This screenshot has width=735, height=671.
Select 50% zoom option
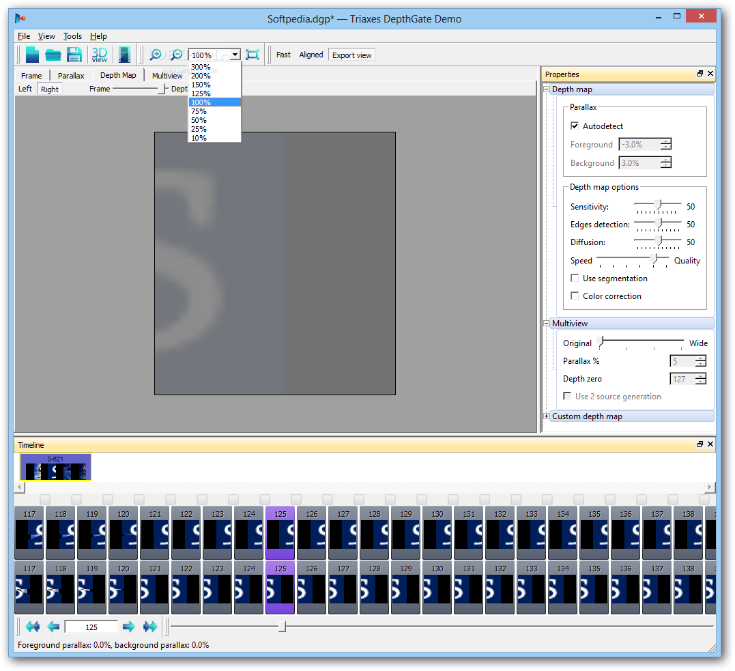click(215, 120)
